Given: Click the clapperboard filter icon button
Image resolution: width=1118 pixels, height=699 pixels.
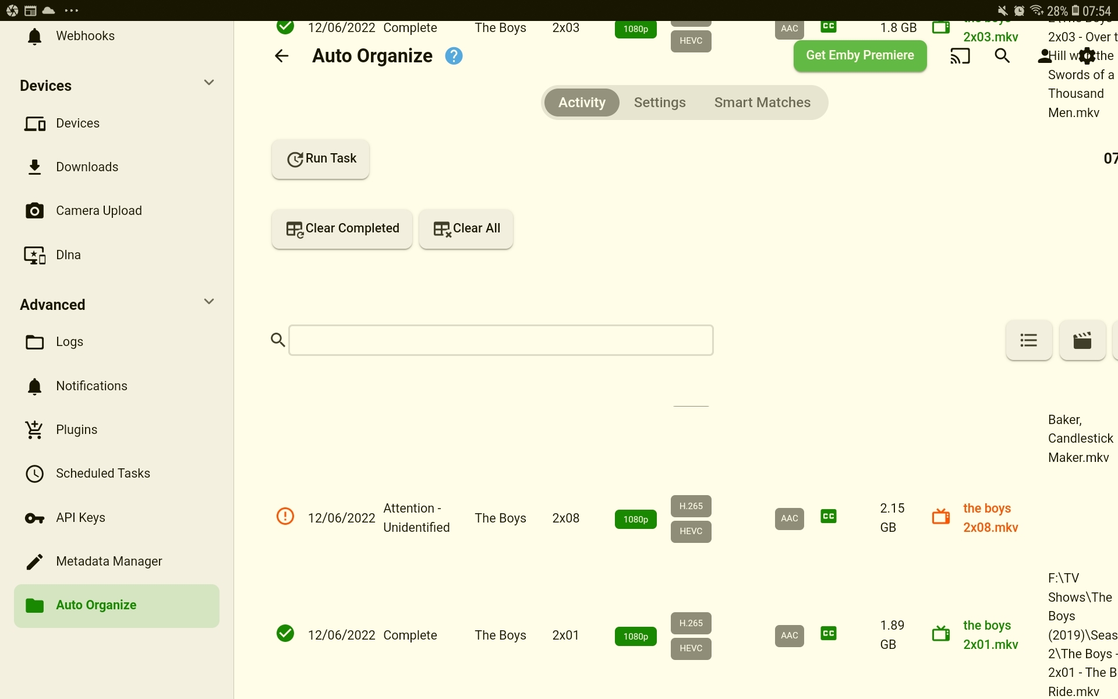Looking at the screenshot, I should coord(1082,340).
